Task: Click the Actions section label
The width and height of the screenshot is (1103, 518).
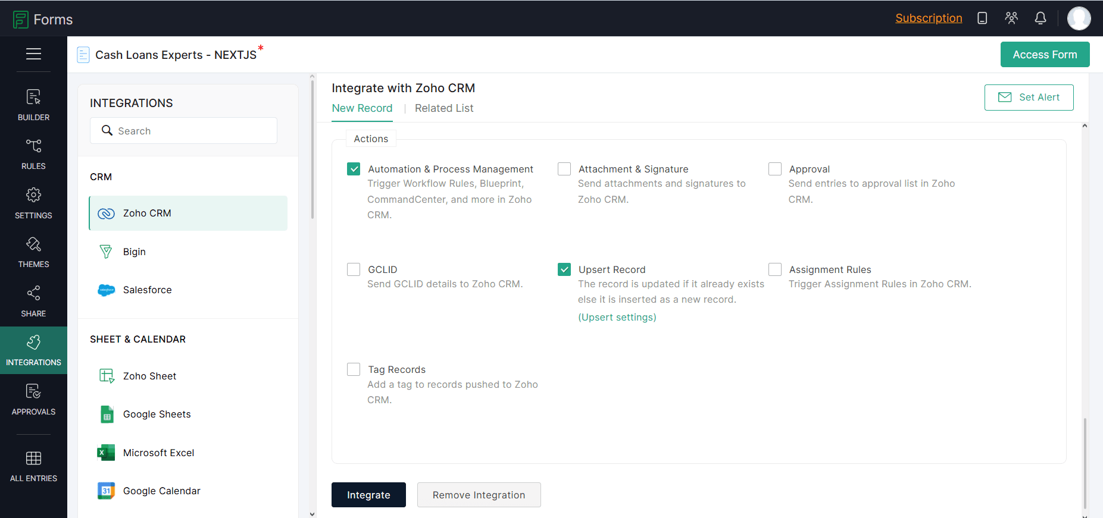Action: tap(371, 139)
